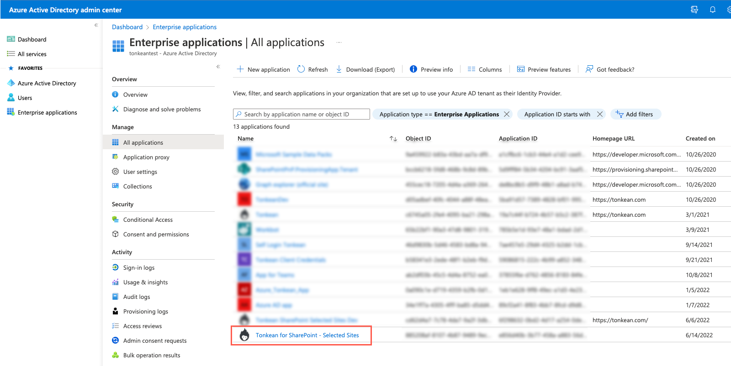Screen dimensions: 731x366
Task: Click the New application plus button
Action: click(x=263, y=69)
